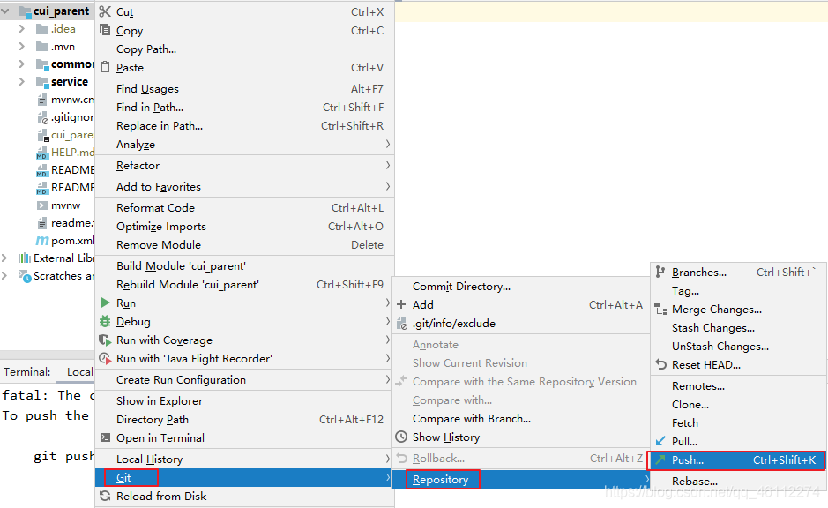Select Directory Path menu item
The height and width of the screenshot is (508, 828).
click(244, 419)
